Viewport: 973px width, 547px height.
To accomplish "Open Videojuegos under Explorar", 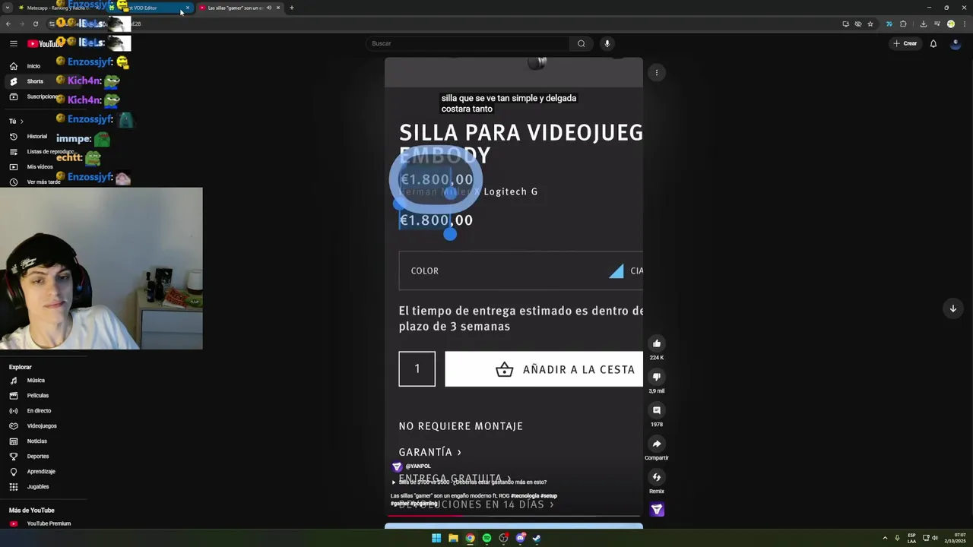I will pos(42,426).
